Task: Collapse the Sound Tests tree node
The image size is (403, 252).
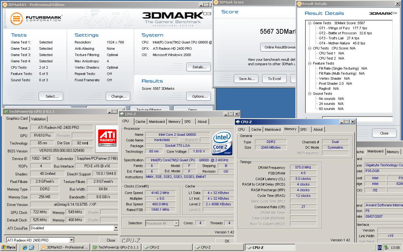Action: [x=309, y=94]
